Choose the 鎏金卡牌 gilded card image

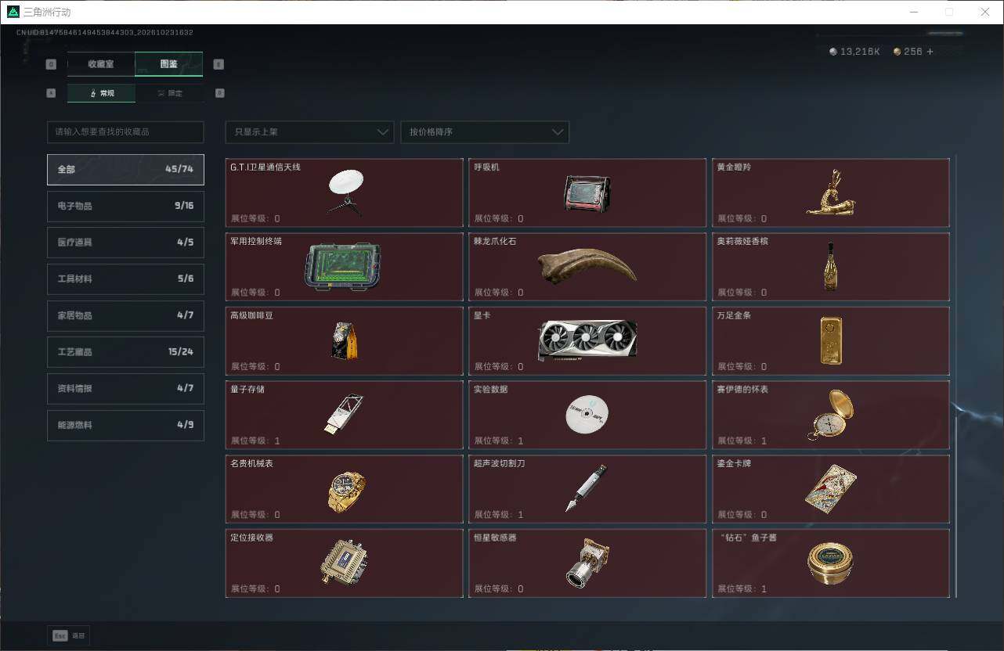coord(831,488)
